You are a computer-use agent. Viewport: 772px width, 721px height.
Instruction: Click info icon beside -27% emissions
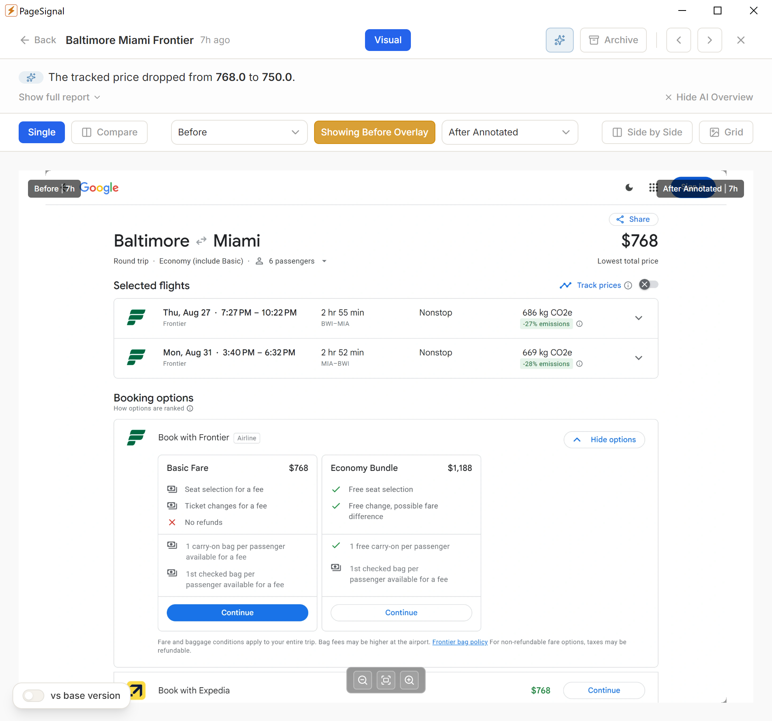click(x=579, y=324)
